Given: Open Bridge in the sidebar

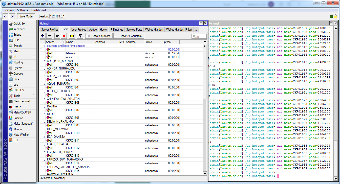Looking at the screenshot, I should coord(17,35).
